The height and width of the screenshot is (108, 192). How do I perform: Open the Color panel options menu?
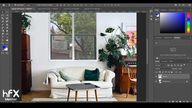pos(190,10)
